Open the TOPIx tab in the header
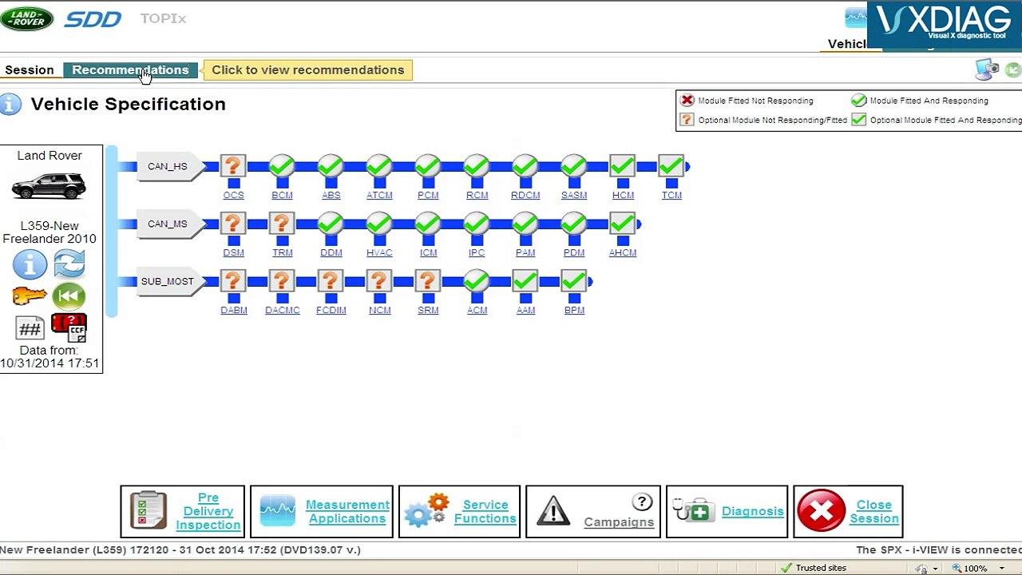This screenshot has height=575, width=1022. (163, 18)
